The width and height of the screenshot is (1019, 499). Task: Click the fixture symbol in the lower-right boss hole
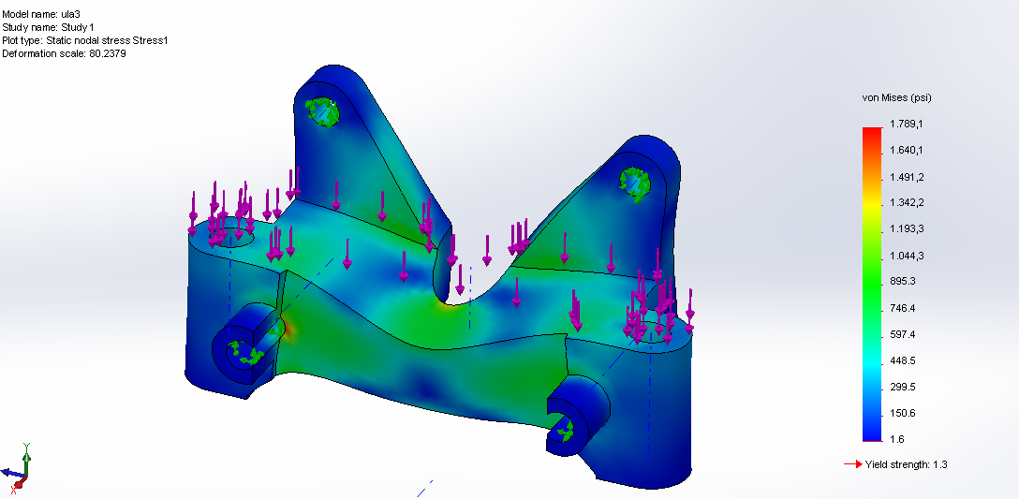pyautogui.click(x=565, y=430)
